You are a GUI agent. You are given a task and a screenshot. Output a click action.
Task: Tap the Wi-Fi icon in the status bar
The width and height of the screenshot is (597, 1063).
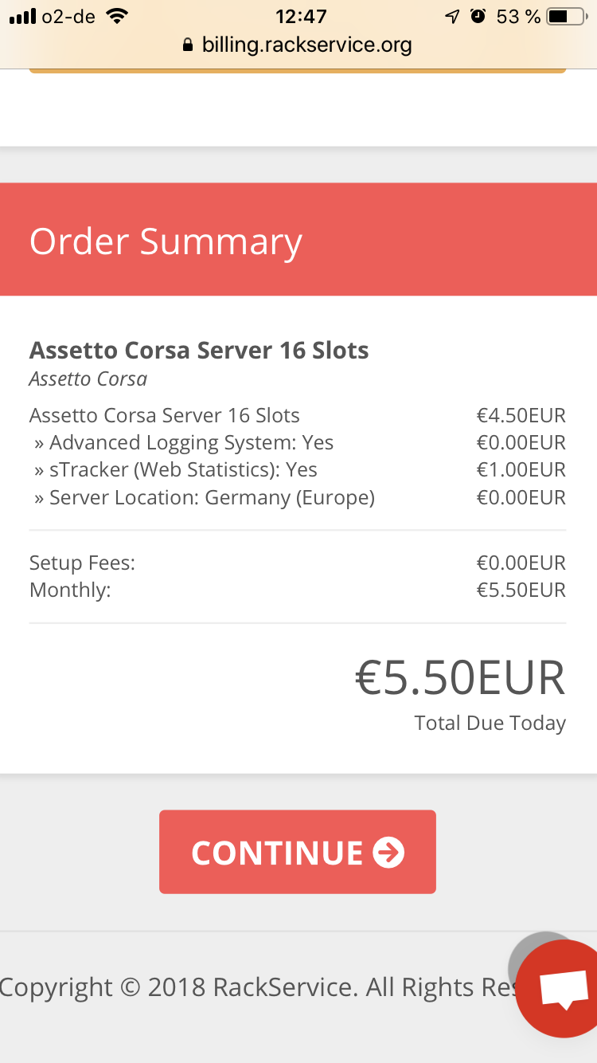(117, 16)
